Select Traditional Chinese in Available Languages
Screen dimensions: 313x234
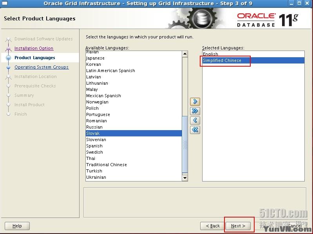pyautogui.click(x=134, y=165)
